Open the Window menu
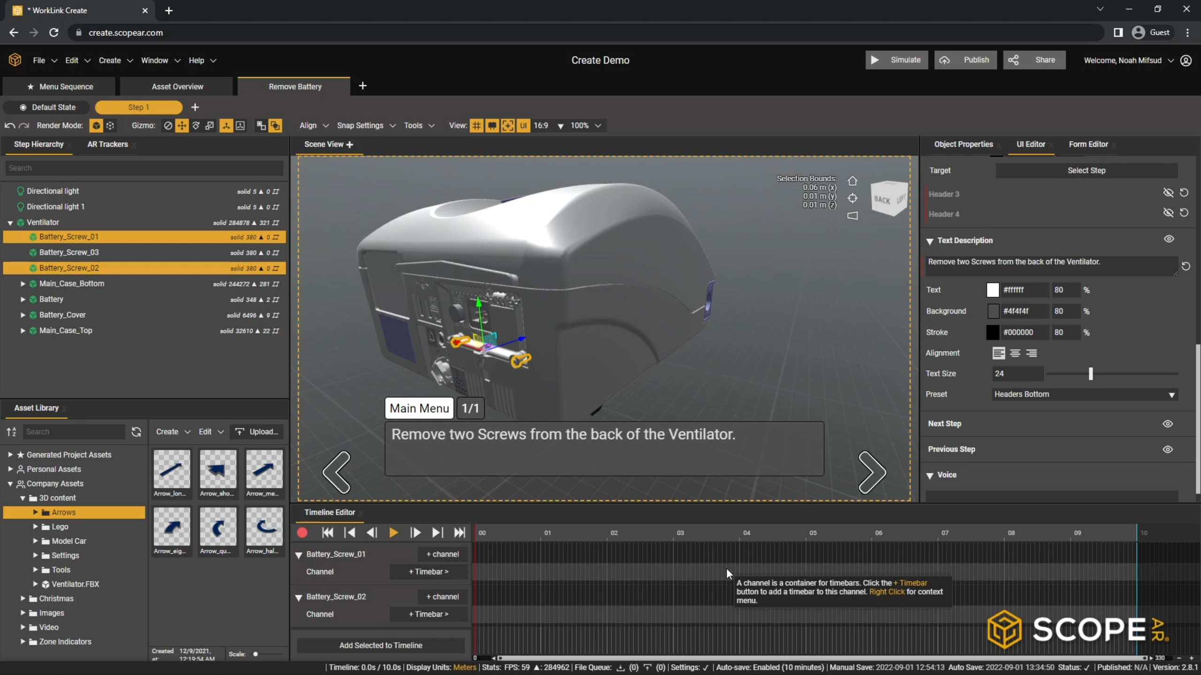This screenshot has height=675, width=1201. pos(160,60)
